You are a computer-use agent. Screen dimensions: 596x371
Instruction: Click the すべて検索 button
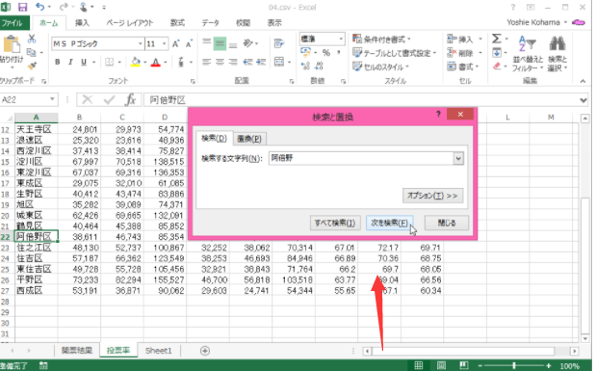click(334, 223)
